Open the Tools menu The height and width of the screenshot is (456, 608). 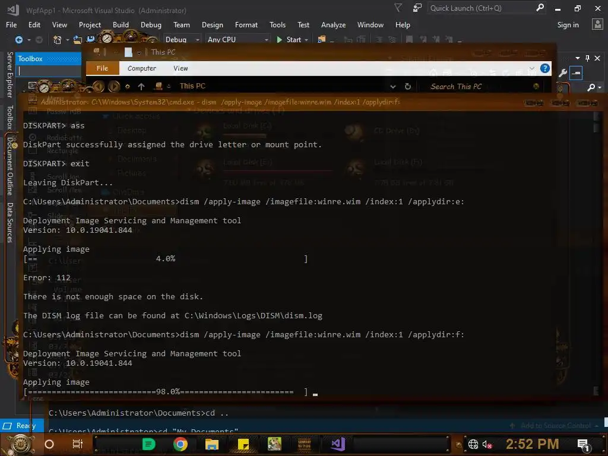(277, 25)
